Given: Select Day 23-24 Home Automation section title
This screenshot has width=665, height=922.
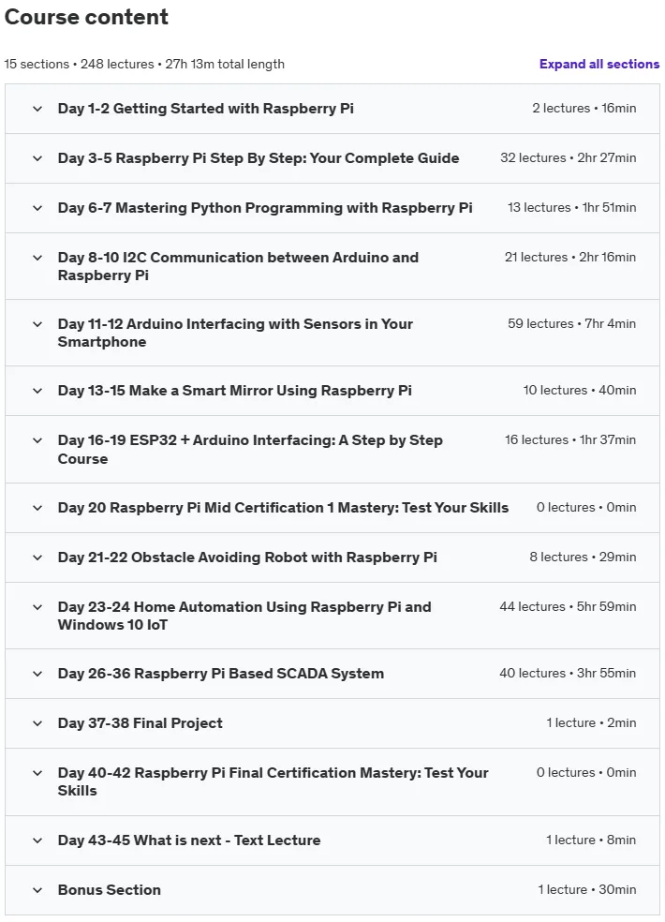Looking at the screenshot, I should coord(244,616).
